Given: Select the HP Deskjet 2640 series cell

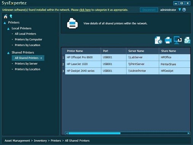Looking at the screenshot, I should 83,71.
